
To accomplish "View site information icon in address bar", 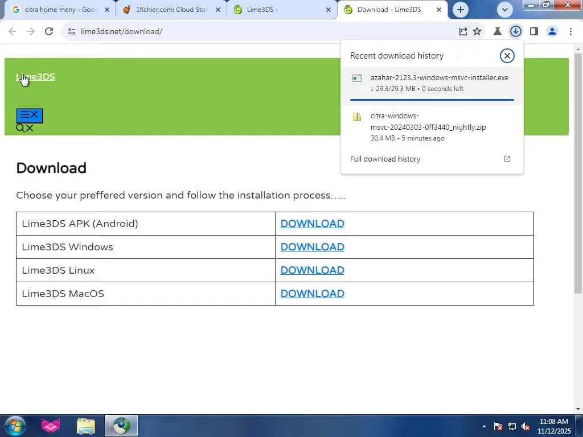I will pyautogui.click(x=72, y=32).
